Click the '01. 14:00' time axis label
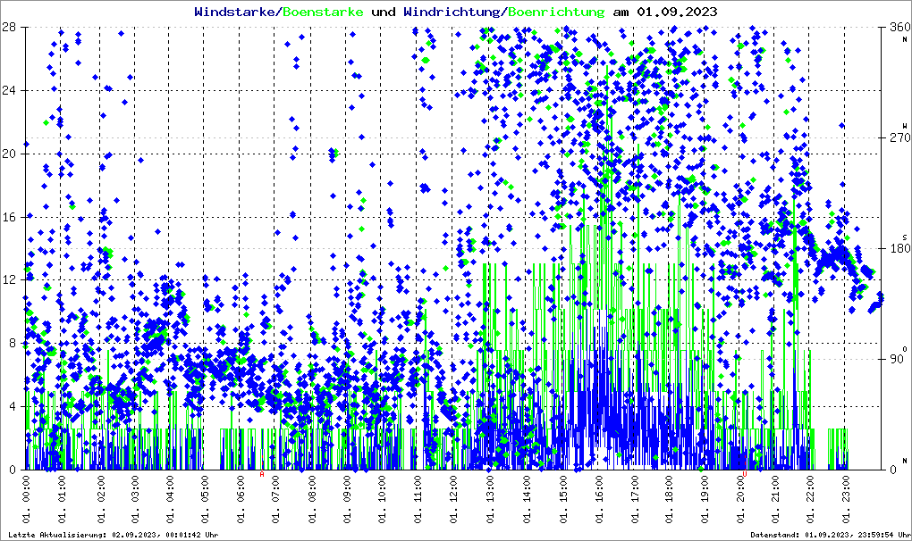Screen dimensions: 912x541 point(527,499)
